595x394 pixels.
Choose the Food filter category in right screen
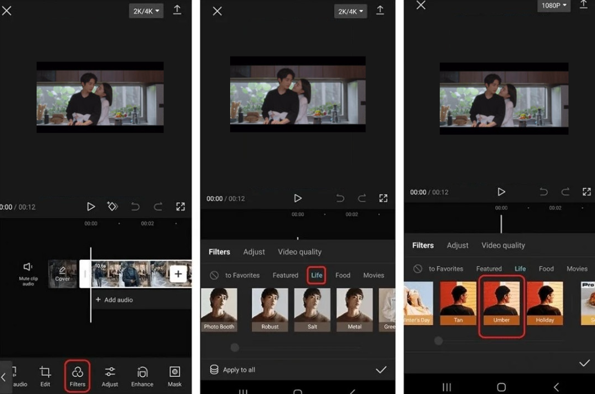click(x=546, y=268)
